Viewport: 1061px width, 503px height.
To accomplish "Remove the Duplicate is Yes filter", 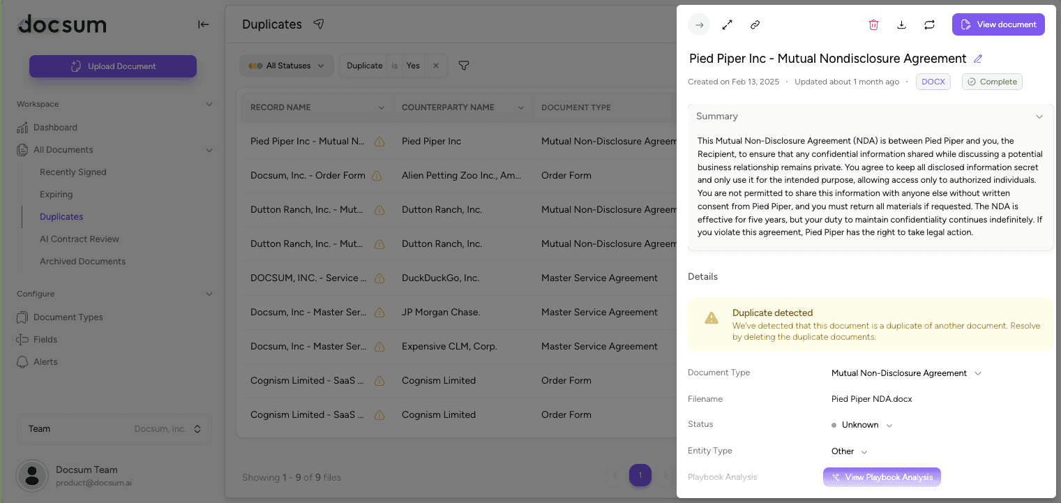I will coord(436,66).
